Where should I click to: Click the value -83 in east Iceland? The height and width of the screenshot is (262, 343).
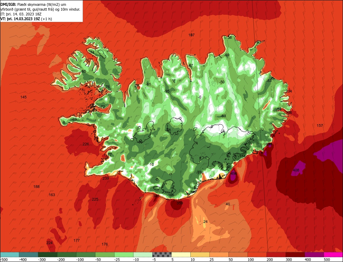click(x=269, y=81)
